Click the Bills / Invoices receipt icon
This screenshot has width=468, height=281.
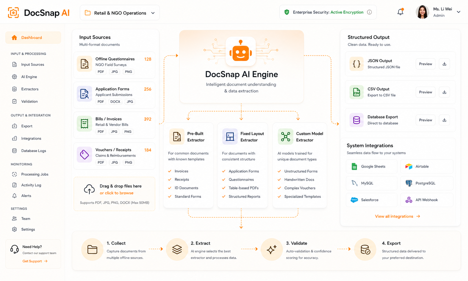click(84, 124)
